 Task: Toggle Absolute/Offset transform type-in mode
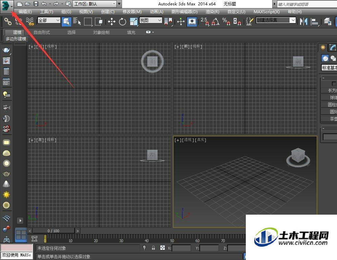coord(162,248)
